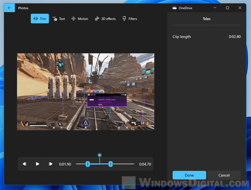Go back with the arrow button

[x=9, y=8]
